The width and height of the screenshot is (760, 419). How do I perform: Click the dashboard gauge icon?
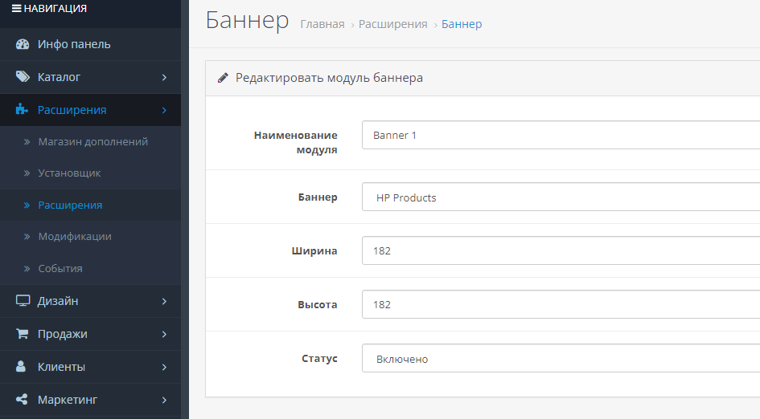point(23,44)
